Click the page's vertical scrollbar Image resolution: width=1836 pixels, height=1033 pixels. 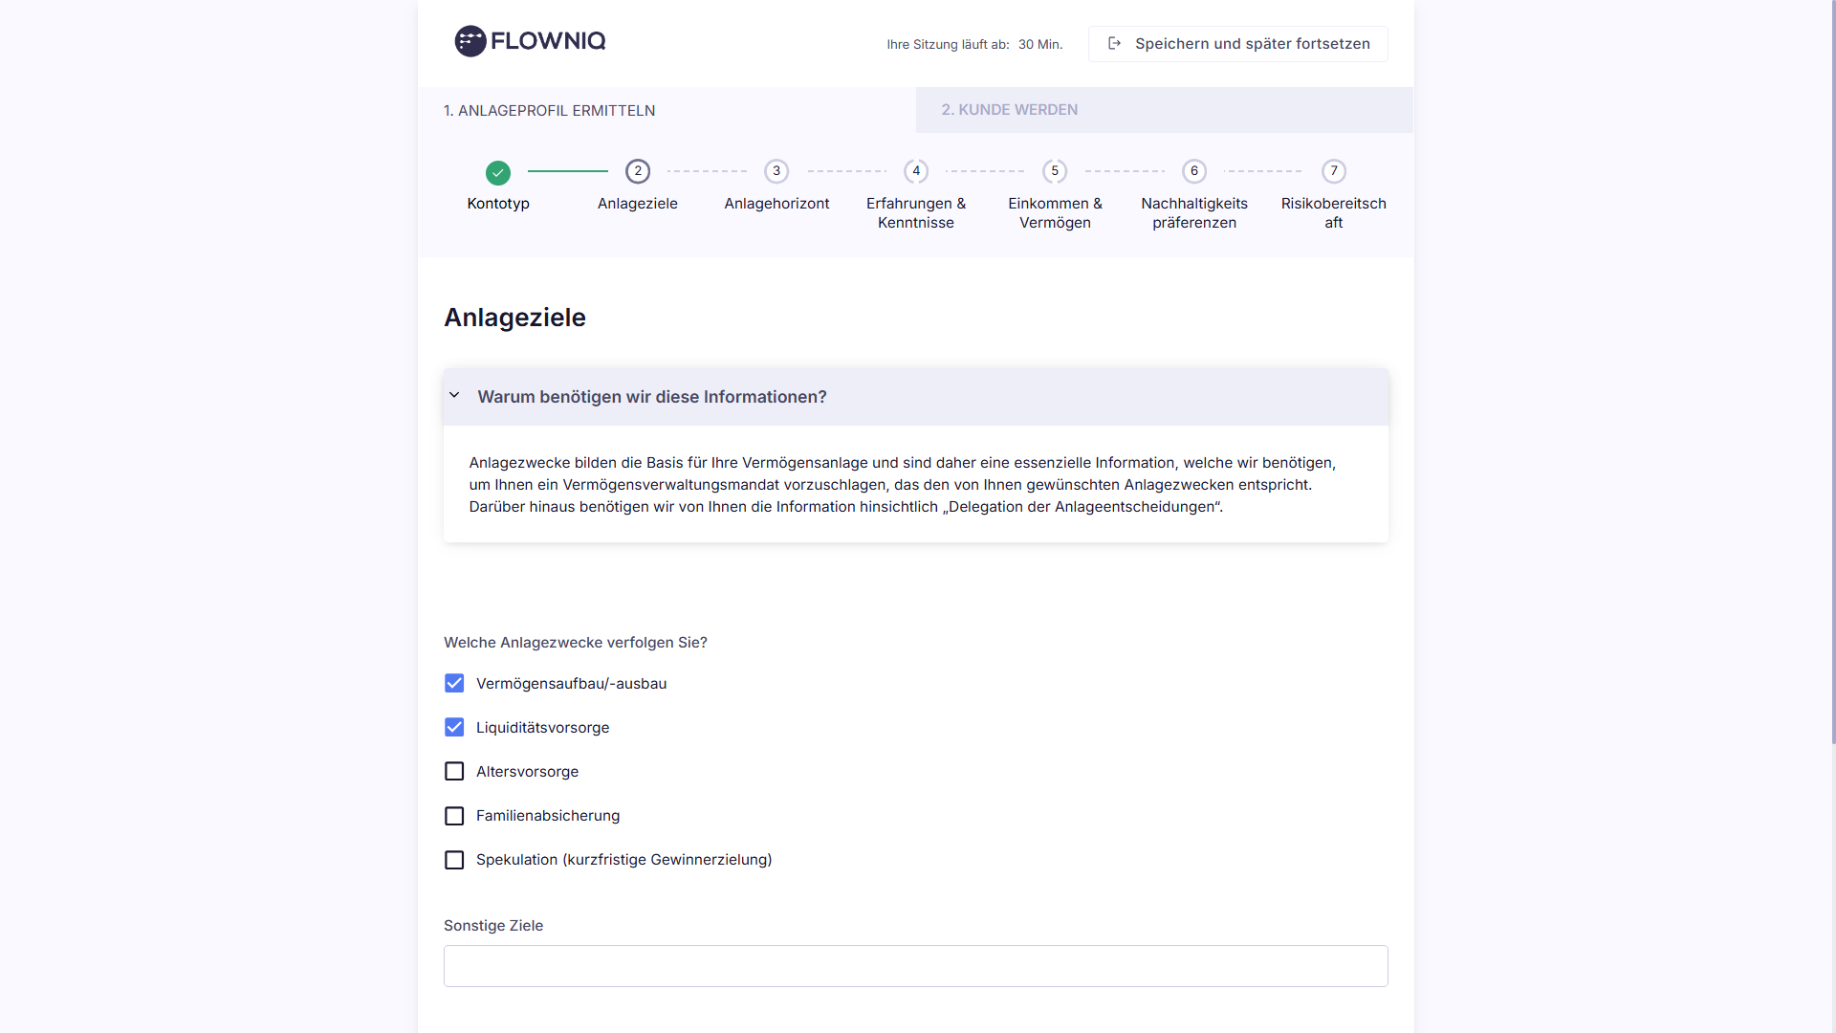pos(1832,383)
